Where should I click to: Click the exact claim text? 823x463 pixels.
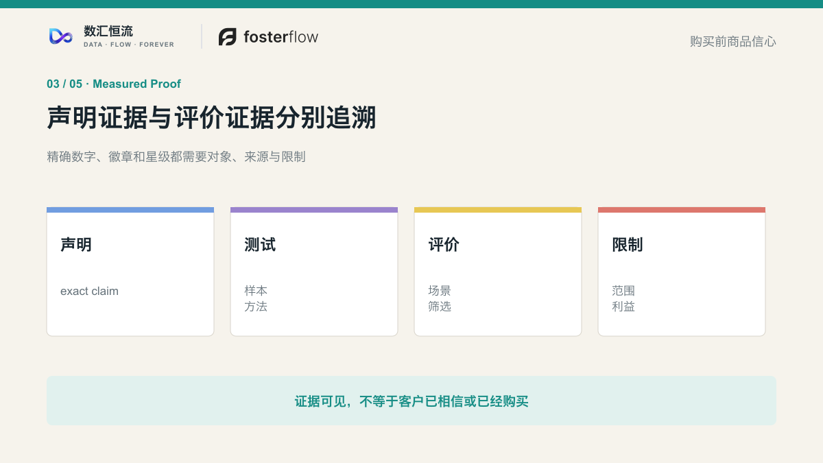click(89, 291)
